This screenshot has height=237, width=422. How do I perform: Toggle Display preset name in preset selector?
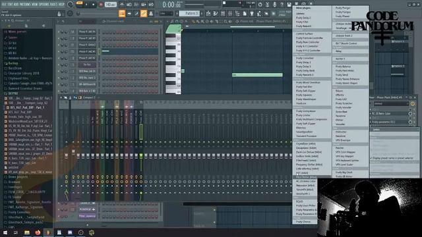pos(392,158)
